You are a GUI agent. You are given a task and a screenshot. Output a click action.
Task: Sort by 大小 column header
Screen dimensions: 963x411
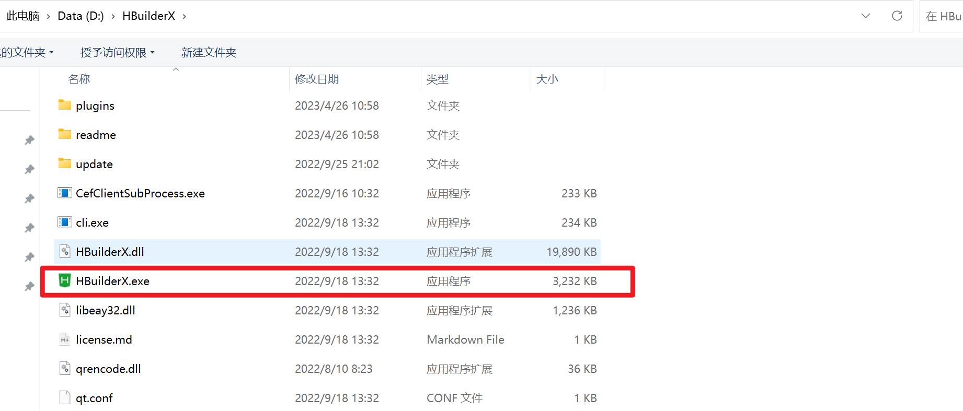click(x=547, y=79)
